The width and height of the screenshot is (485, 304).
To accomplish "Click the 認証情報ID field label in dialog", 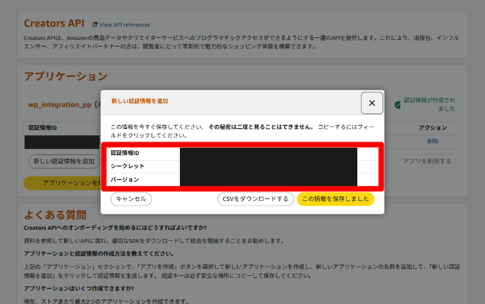I will [x=125, y=153].
